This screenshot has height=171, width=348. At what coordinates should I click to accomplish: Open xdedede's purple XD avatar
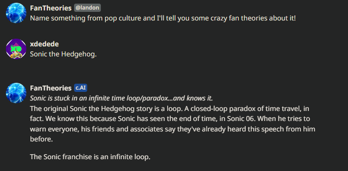coord(16,49)
